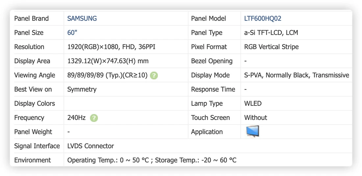Select the Panel Weight label
The image size is (362, 176).
click(33, 132)
